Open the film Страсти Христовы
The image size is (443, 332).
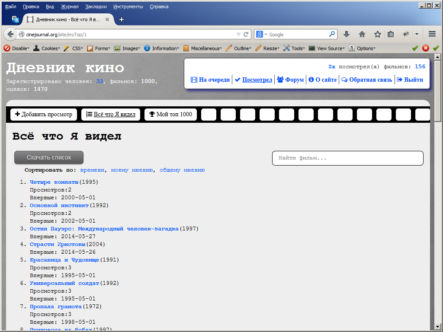click(58, 244)
